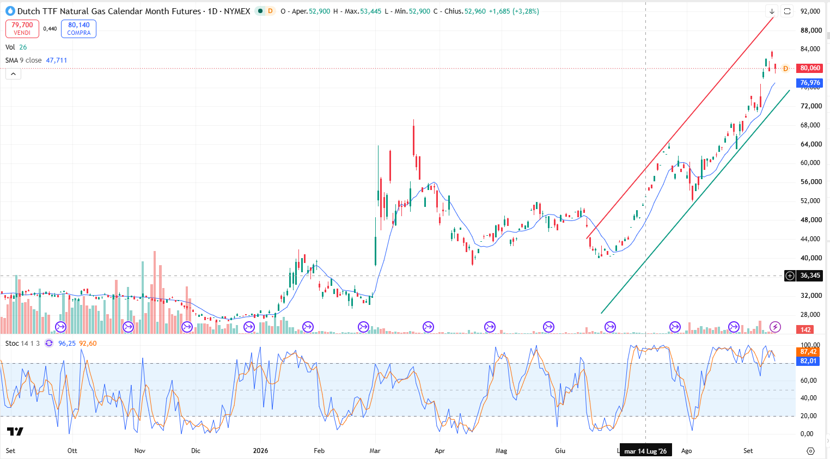
Task: Select the green lower trend line
Action: pyautogui.click(x=695, y=202)
